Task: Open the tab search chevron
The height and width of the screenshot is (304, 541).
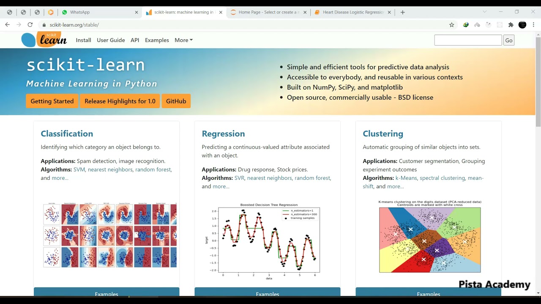Action: (485, 12)
